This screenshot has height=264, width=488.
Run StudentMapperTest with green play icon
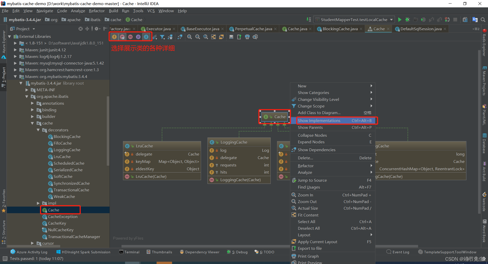400,20
